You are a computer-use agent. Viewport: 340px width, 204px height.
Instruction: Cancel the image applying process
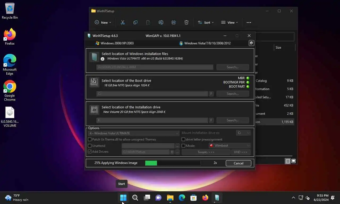[239, 163]
